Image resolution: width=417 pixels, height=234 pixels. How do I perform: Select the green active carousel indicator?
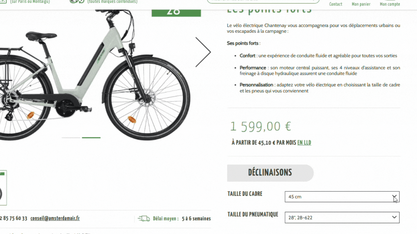[x=91, y=138]
